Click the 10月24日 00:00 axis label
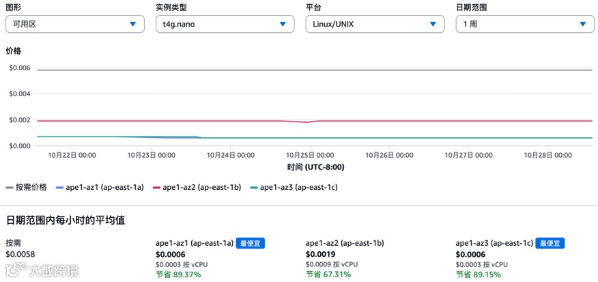 coord(230,155)
